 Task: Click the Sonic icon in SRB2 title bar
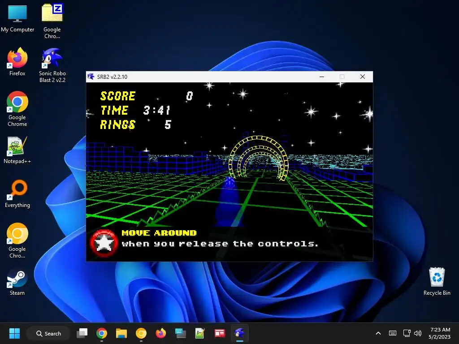[x=91, y=77]
